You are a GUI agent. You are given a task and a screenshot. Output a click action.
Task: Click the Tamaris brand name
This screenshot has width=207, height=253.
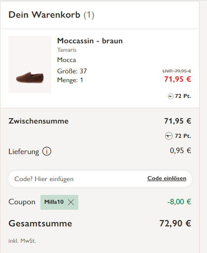pos(67,50)
